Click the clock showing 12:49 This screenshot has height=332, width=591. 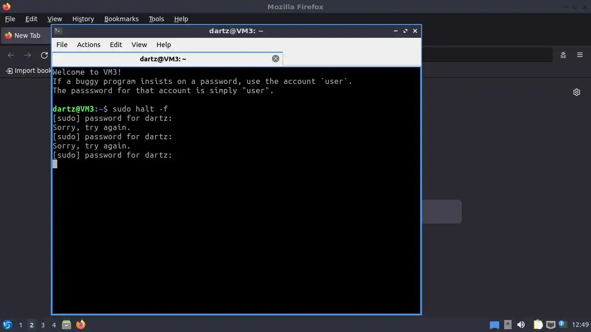pyautogui.click(x=580, y=325)
